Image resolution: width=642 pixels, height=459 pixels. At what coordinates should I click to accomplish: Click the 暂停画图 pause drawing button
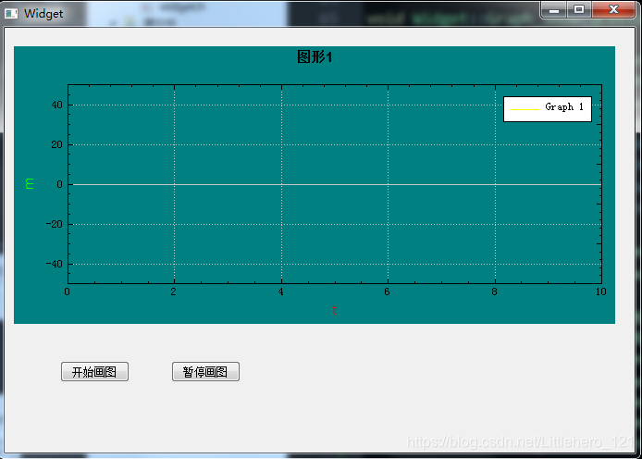[x=205, y=371]
